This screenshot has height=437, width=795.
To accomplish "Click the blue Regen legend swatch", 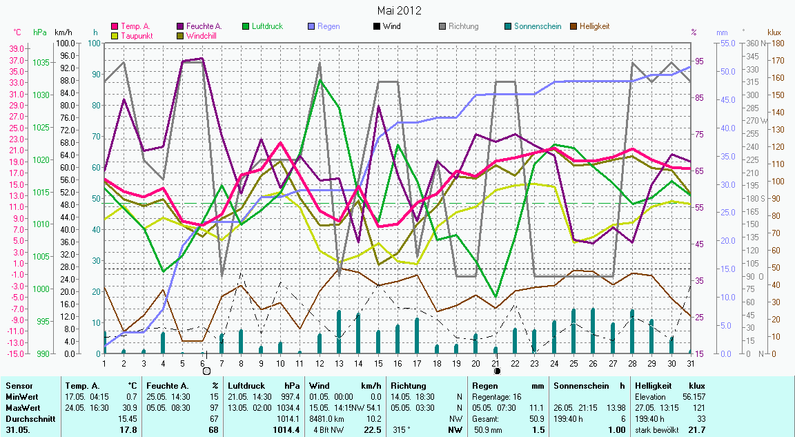I will [311, 26].
